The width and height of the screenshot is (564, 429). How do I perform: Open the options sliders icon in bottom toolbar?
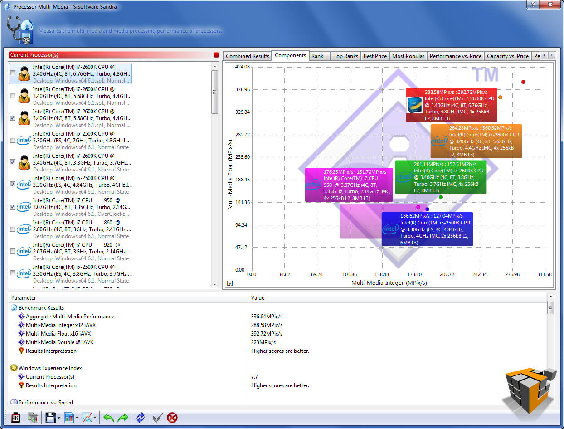15,417
